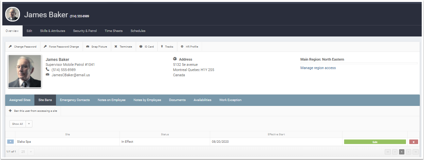
Task: Click the 08/20/2020 effective start cell
Action: coord(276,142)
